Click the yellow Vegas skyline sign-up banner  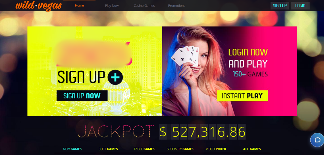tap(95, 71)
